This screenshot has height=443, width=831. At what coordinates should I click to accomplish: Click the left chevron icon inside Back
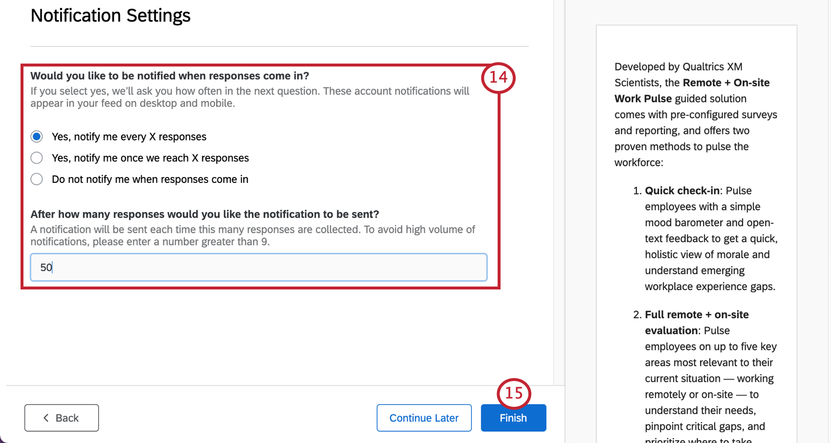pyautogui.click(x=46, y=418)
